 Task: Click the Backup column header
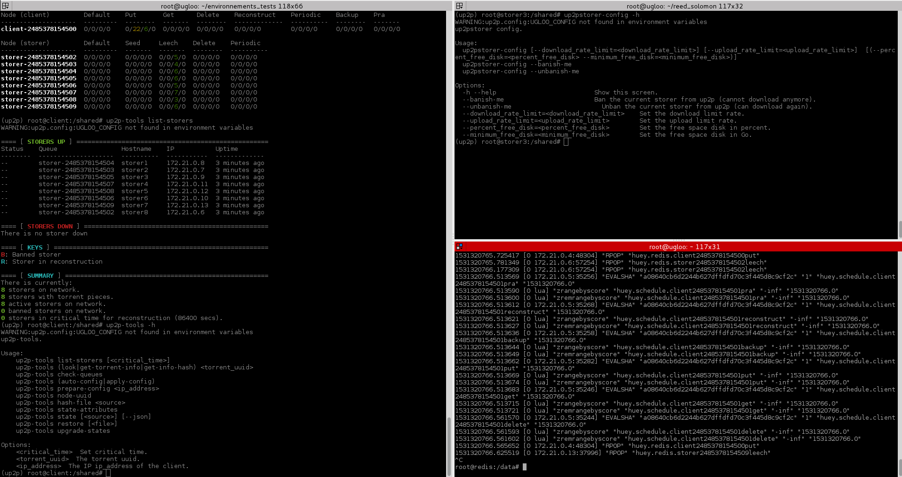(x=347, y=15)
